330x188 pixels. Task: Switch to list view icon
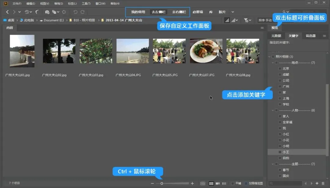click(224, 183)
